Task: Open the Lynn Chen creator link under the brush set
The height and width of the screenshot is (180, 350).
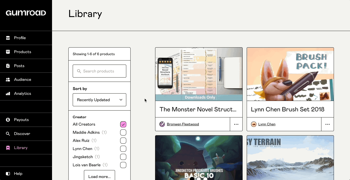Action: (x=267, y=124)
